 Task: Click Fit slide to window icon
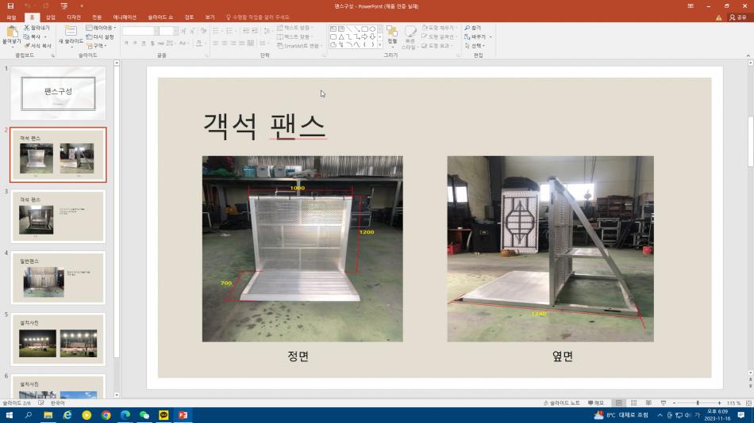click(x=748, y=403)
